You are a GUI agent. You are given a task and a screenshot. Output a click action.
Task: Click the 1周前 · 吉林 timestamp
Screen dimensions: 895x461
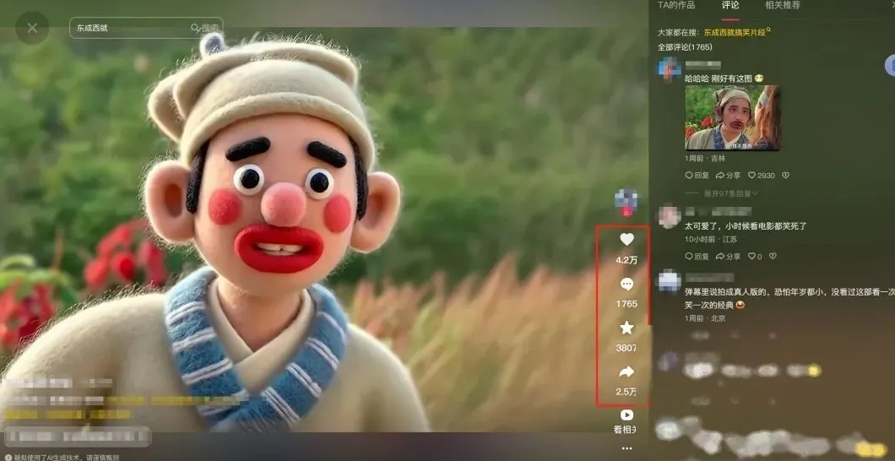(x=704, y=159)
